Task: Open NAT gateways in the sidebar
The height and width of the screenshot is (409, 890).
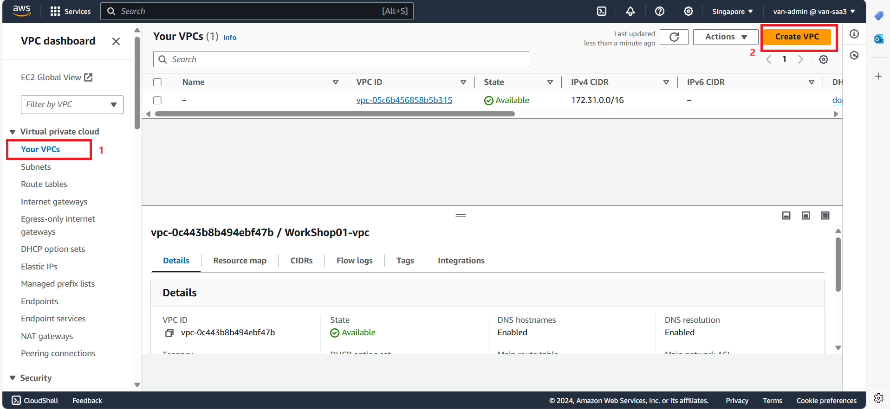Action: click(47, 336)
